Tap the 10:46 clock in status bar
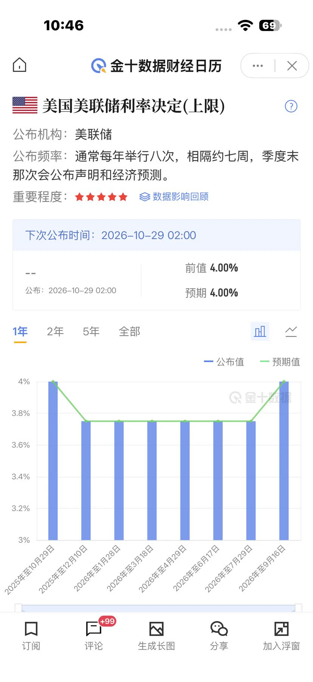 click(x=64, y=25)
